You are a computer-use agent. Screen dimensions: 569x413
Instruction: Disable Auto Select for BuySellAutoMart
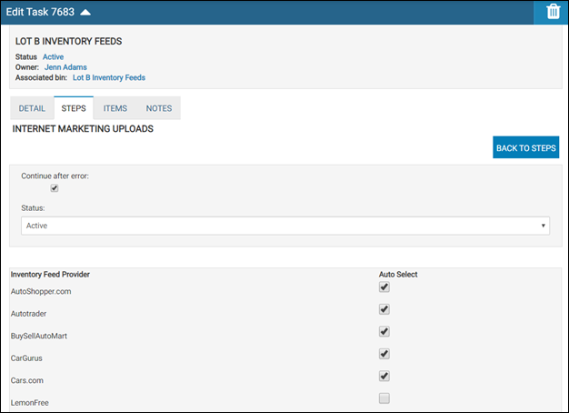coord(384,332)
